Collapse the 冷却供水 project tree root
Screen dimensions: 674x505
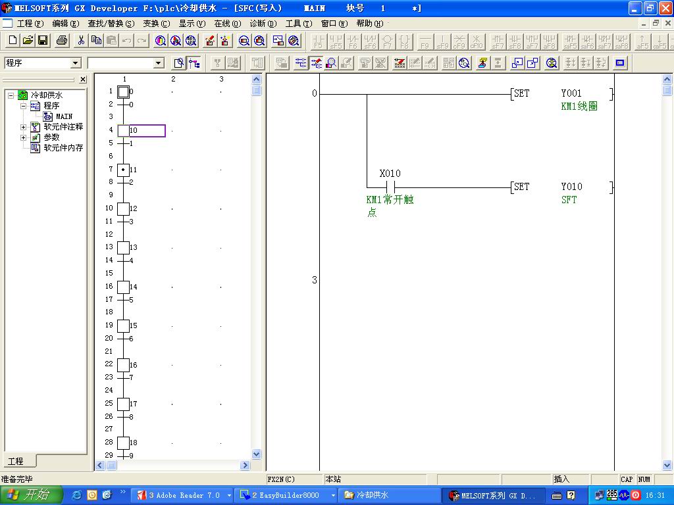click(11, 95)
